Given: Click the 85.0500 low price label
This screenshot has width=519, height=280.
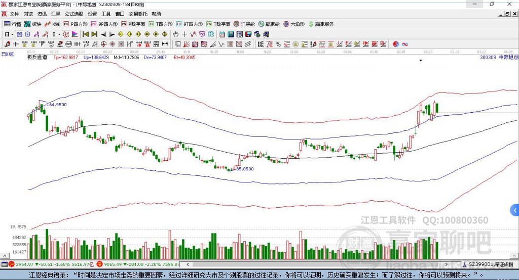Looking at the screenshot, I should [245, 169].
